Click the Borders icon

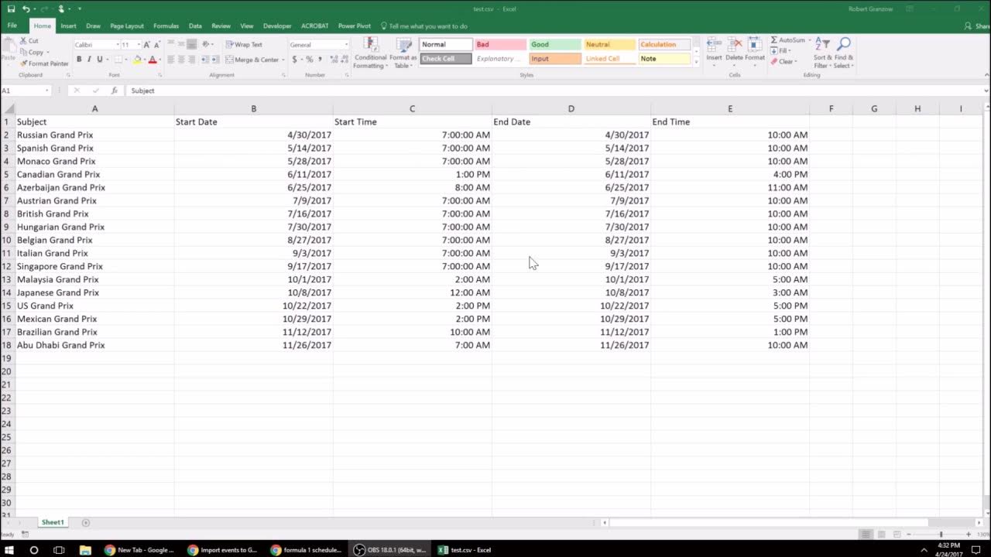[118, 60]
